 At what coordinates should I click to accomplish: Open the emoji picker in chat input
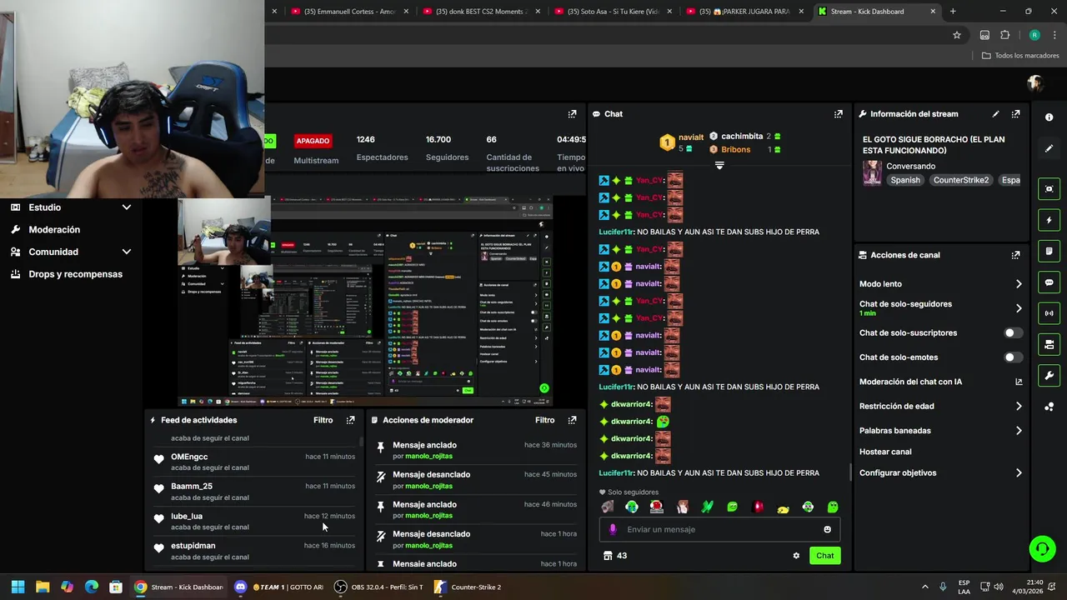pos(827,529)
